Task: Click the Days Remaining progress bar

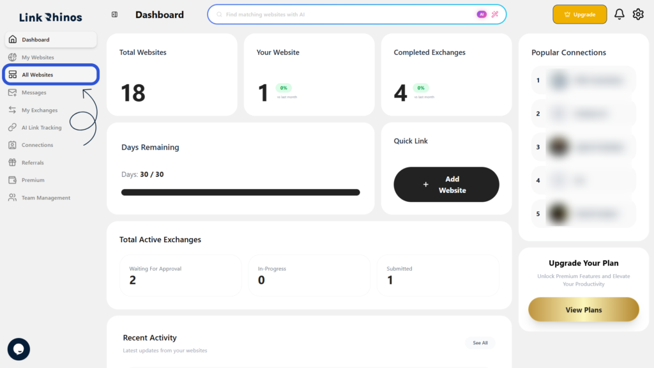Action: [241, 192]
